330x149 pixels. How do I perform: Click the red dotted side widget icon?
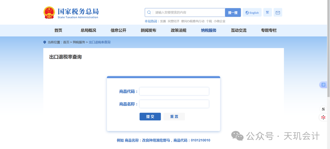pyautogui.click(x=324, y=117)
